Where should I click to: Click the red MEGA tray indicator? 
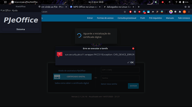click(163, 2)
